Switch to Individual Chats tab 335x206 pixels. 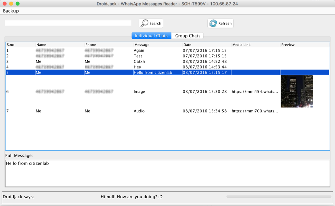pyautogui.click(x=151, y=36)
